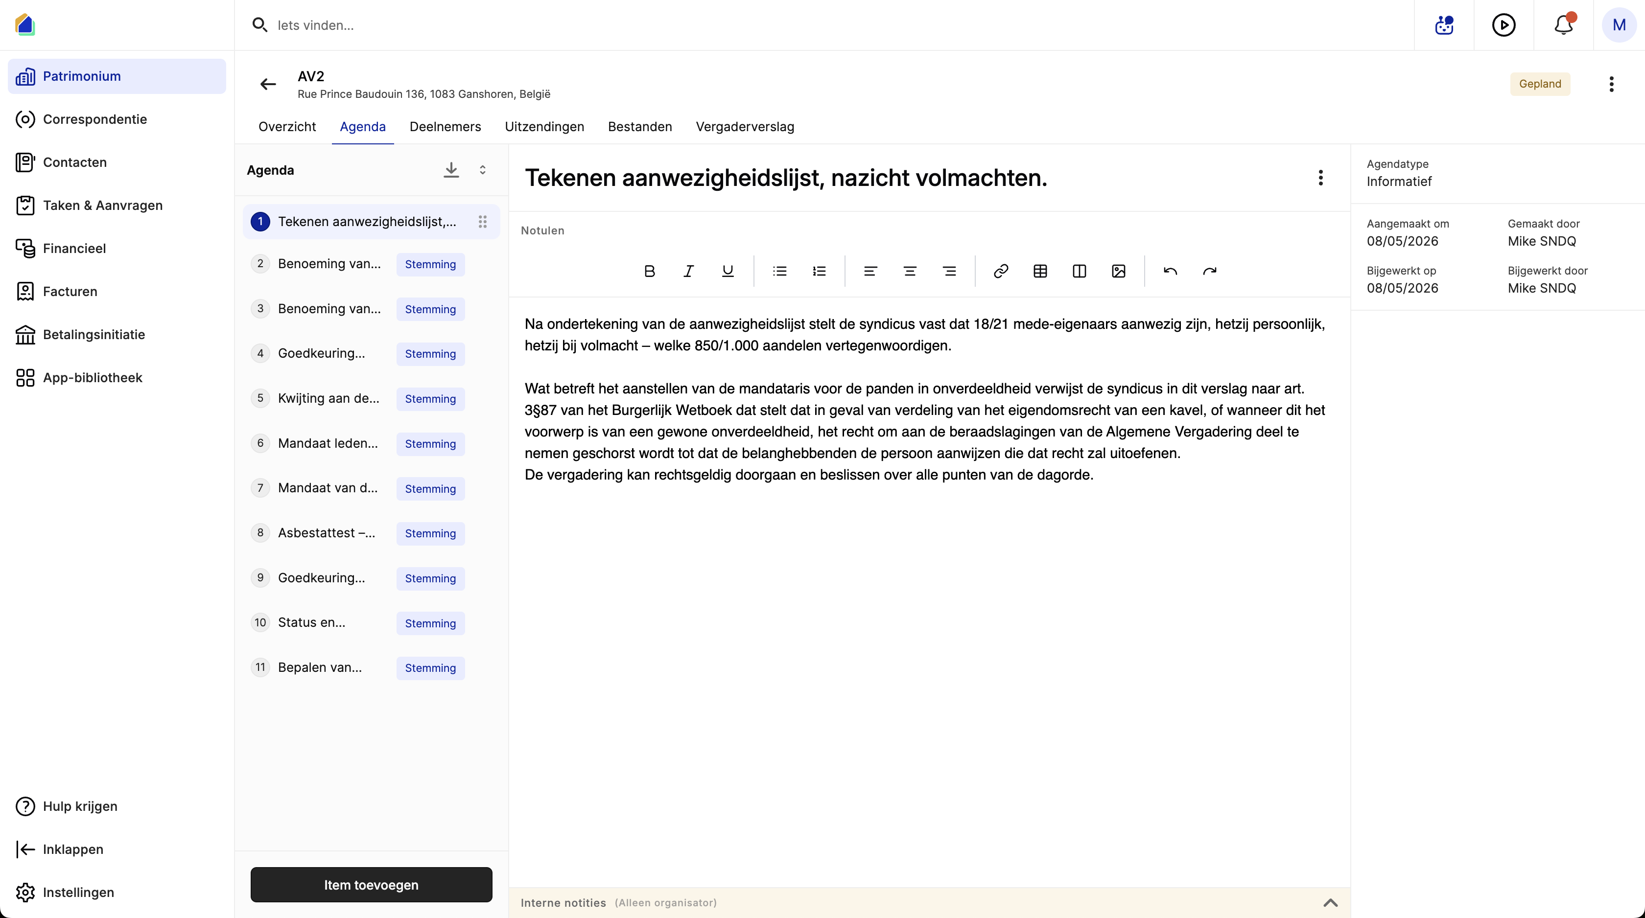
Task: Select agenda item 6 Mandaat leden
Action: [x=371, y=444]
